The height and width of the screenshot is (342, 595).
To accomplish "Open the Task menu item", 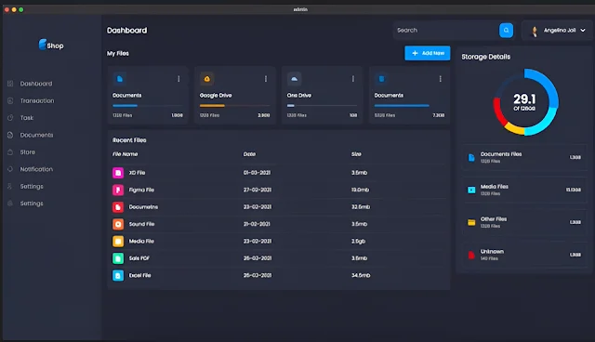I will tap(27, 118).
